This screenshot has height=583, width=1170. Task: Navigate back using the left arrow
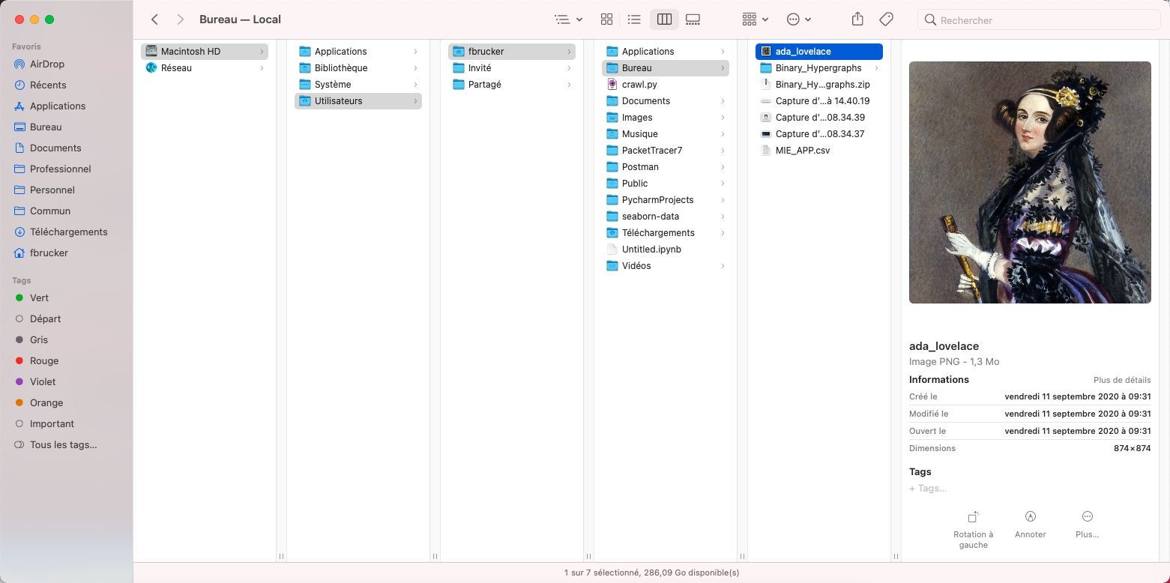pyautogui.click(x=154, y=19)
